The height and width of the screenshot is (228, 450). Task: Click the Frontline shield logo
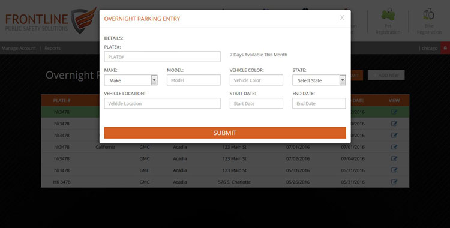(x=84, y=20)
